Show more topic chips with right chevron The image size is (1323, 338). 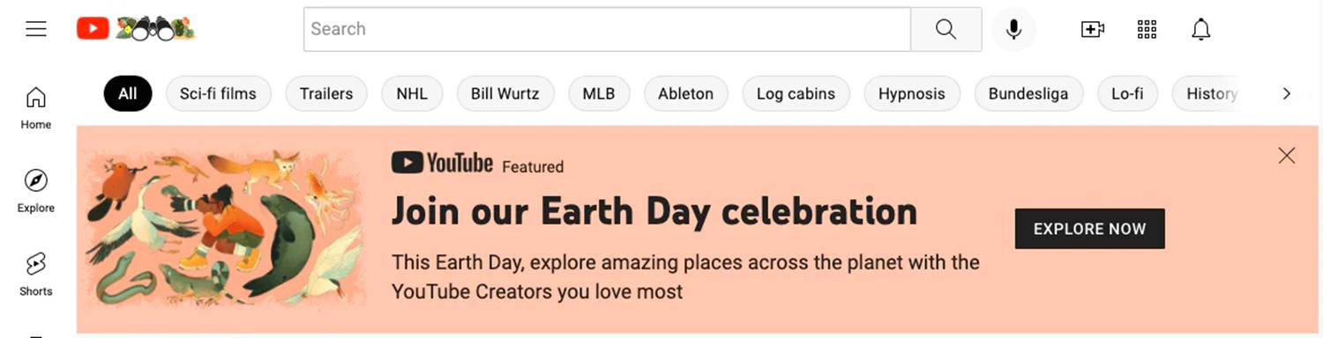1286,93
